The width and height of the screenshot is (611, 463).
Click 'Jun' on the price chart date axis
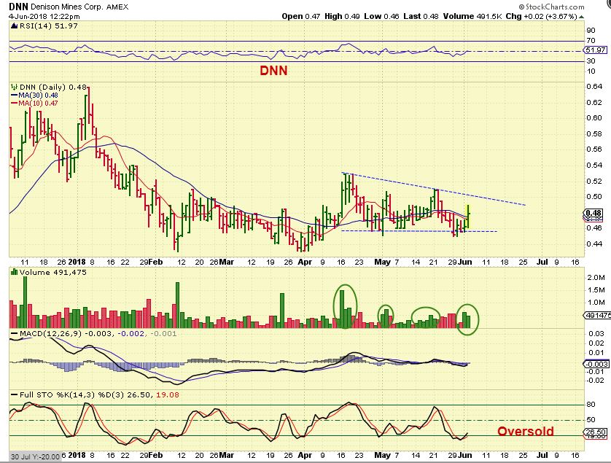(465, 262)
